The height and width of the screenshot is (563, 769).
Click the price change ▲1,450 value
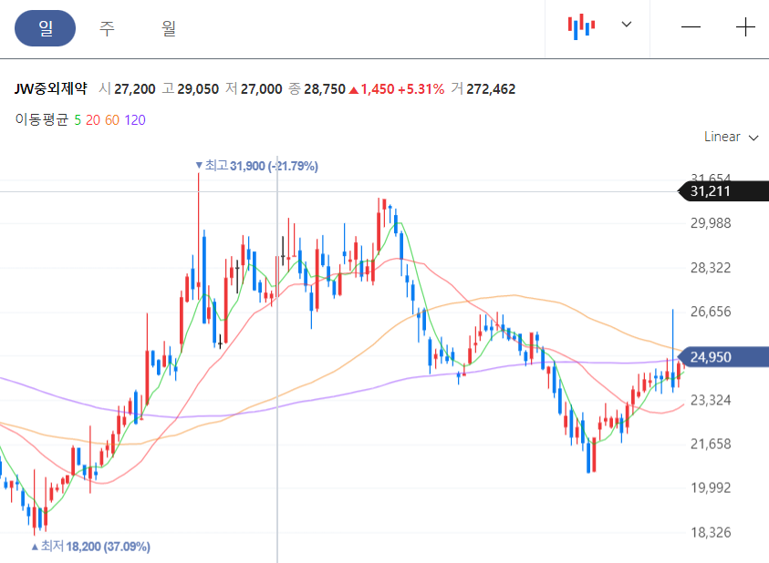coord(372,89)
